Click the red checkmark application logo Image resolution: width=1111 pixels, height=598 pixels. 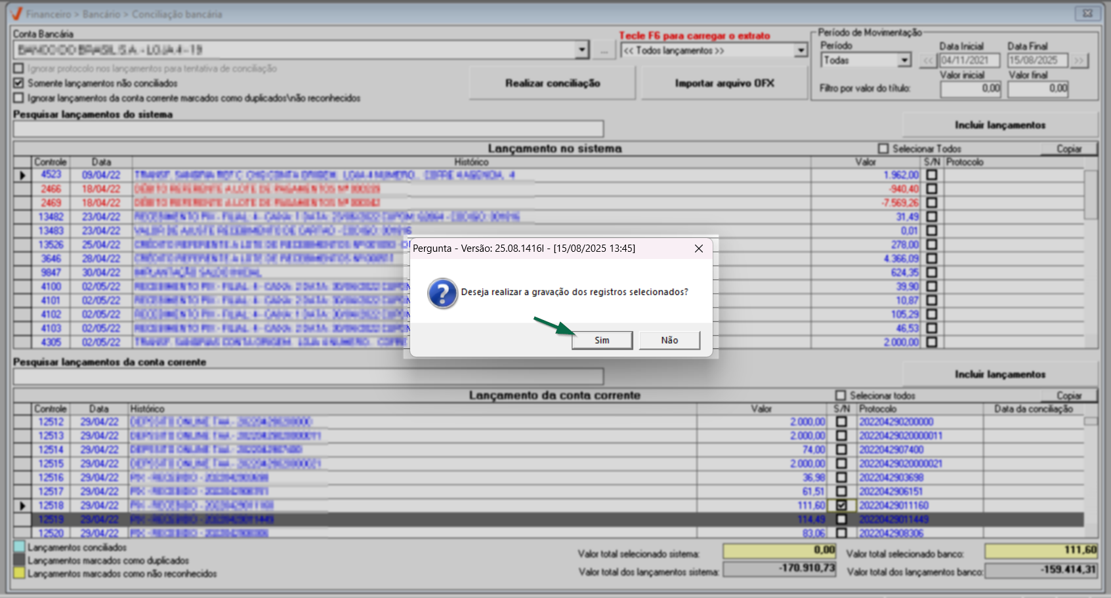tap(16, 14)
